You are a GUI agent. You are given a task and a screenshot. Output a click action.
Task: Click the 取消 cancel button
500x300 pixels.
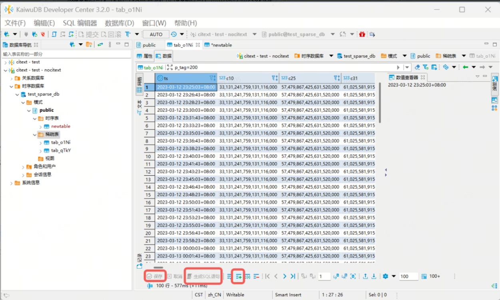pos(175,276)
